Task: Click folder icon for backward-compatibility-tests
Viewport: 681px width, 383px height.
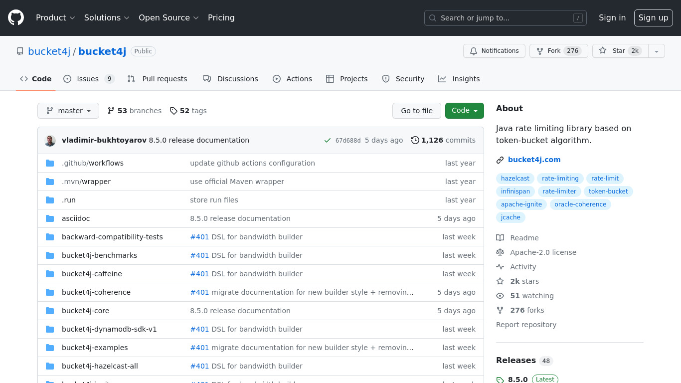Action: [50, 237]
